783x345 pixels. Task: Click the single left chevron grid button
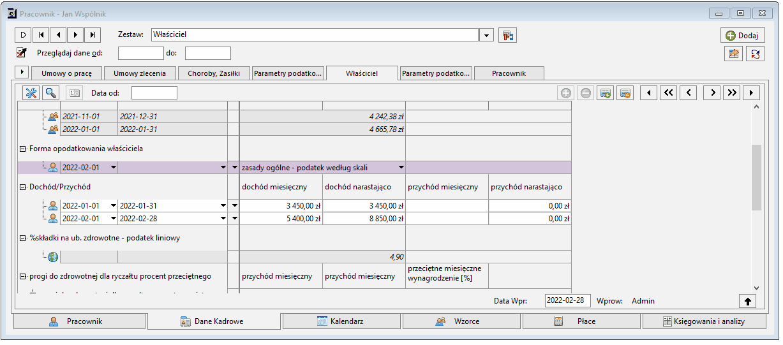coord(688,93)
